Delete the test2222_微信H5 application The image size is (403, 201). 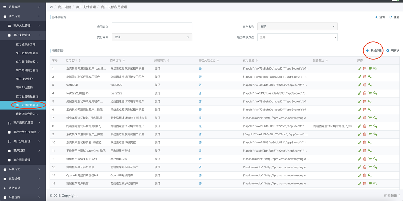(x=365, y=93)
